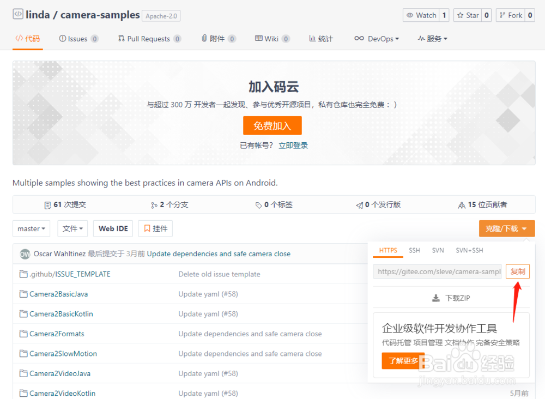The height and width of the screenshot is (399, 545).
Task: View the 61 次提交 commit history
Action: click(x=65, y=205)
